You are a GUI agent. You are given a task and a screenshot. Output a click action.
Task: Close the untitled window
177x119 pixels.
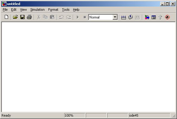pos(173,4)
